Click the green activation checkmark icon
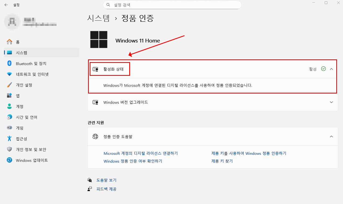 324,69
